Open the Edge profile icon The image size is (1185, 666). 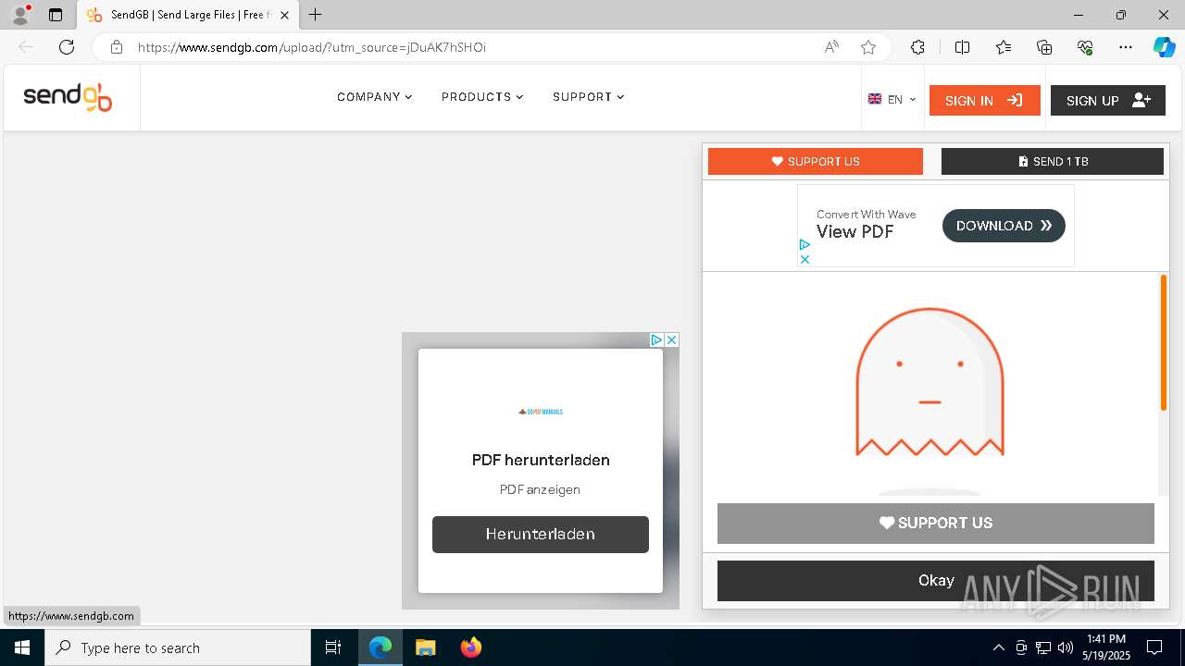(20, 15)
